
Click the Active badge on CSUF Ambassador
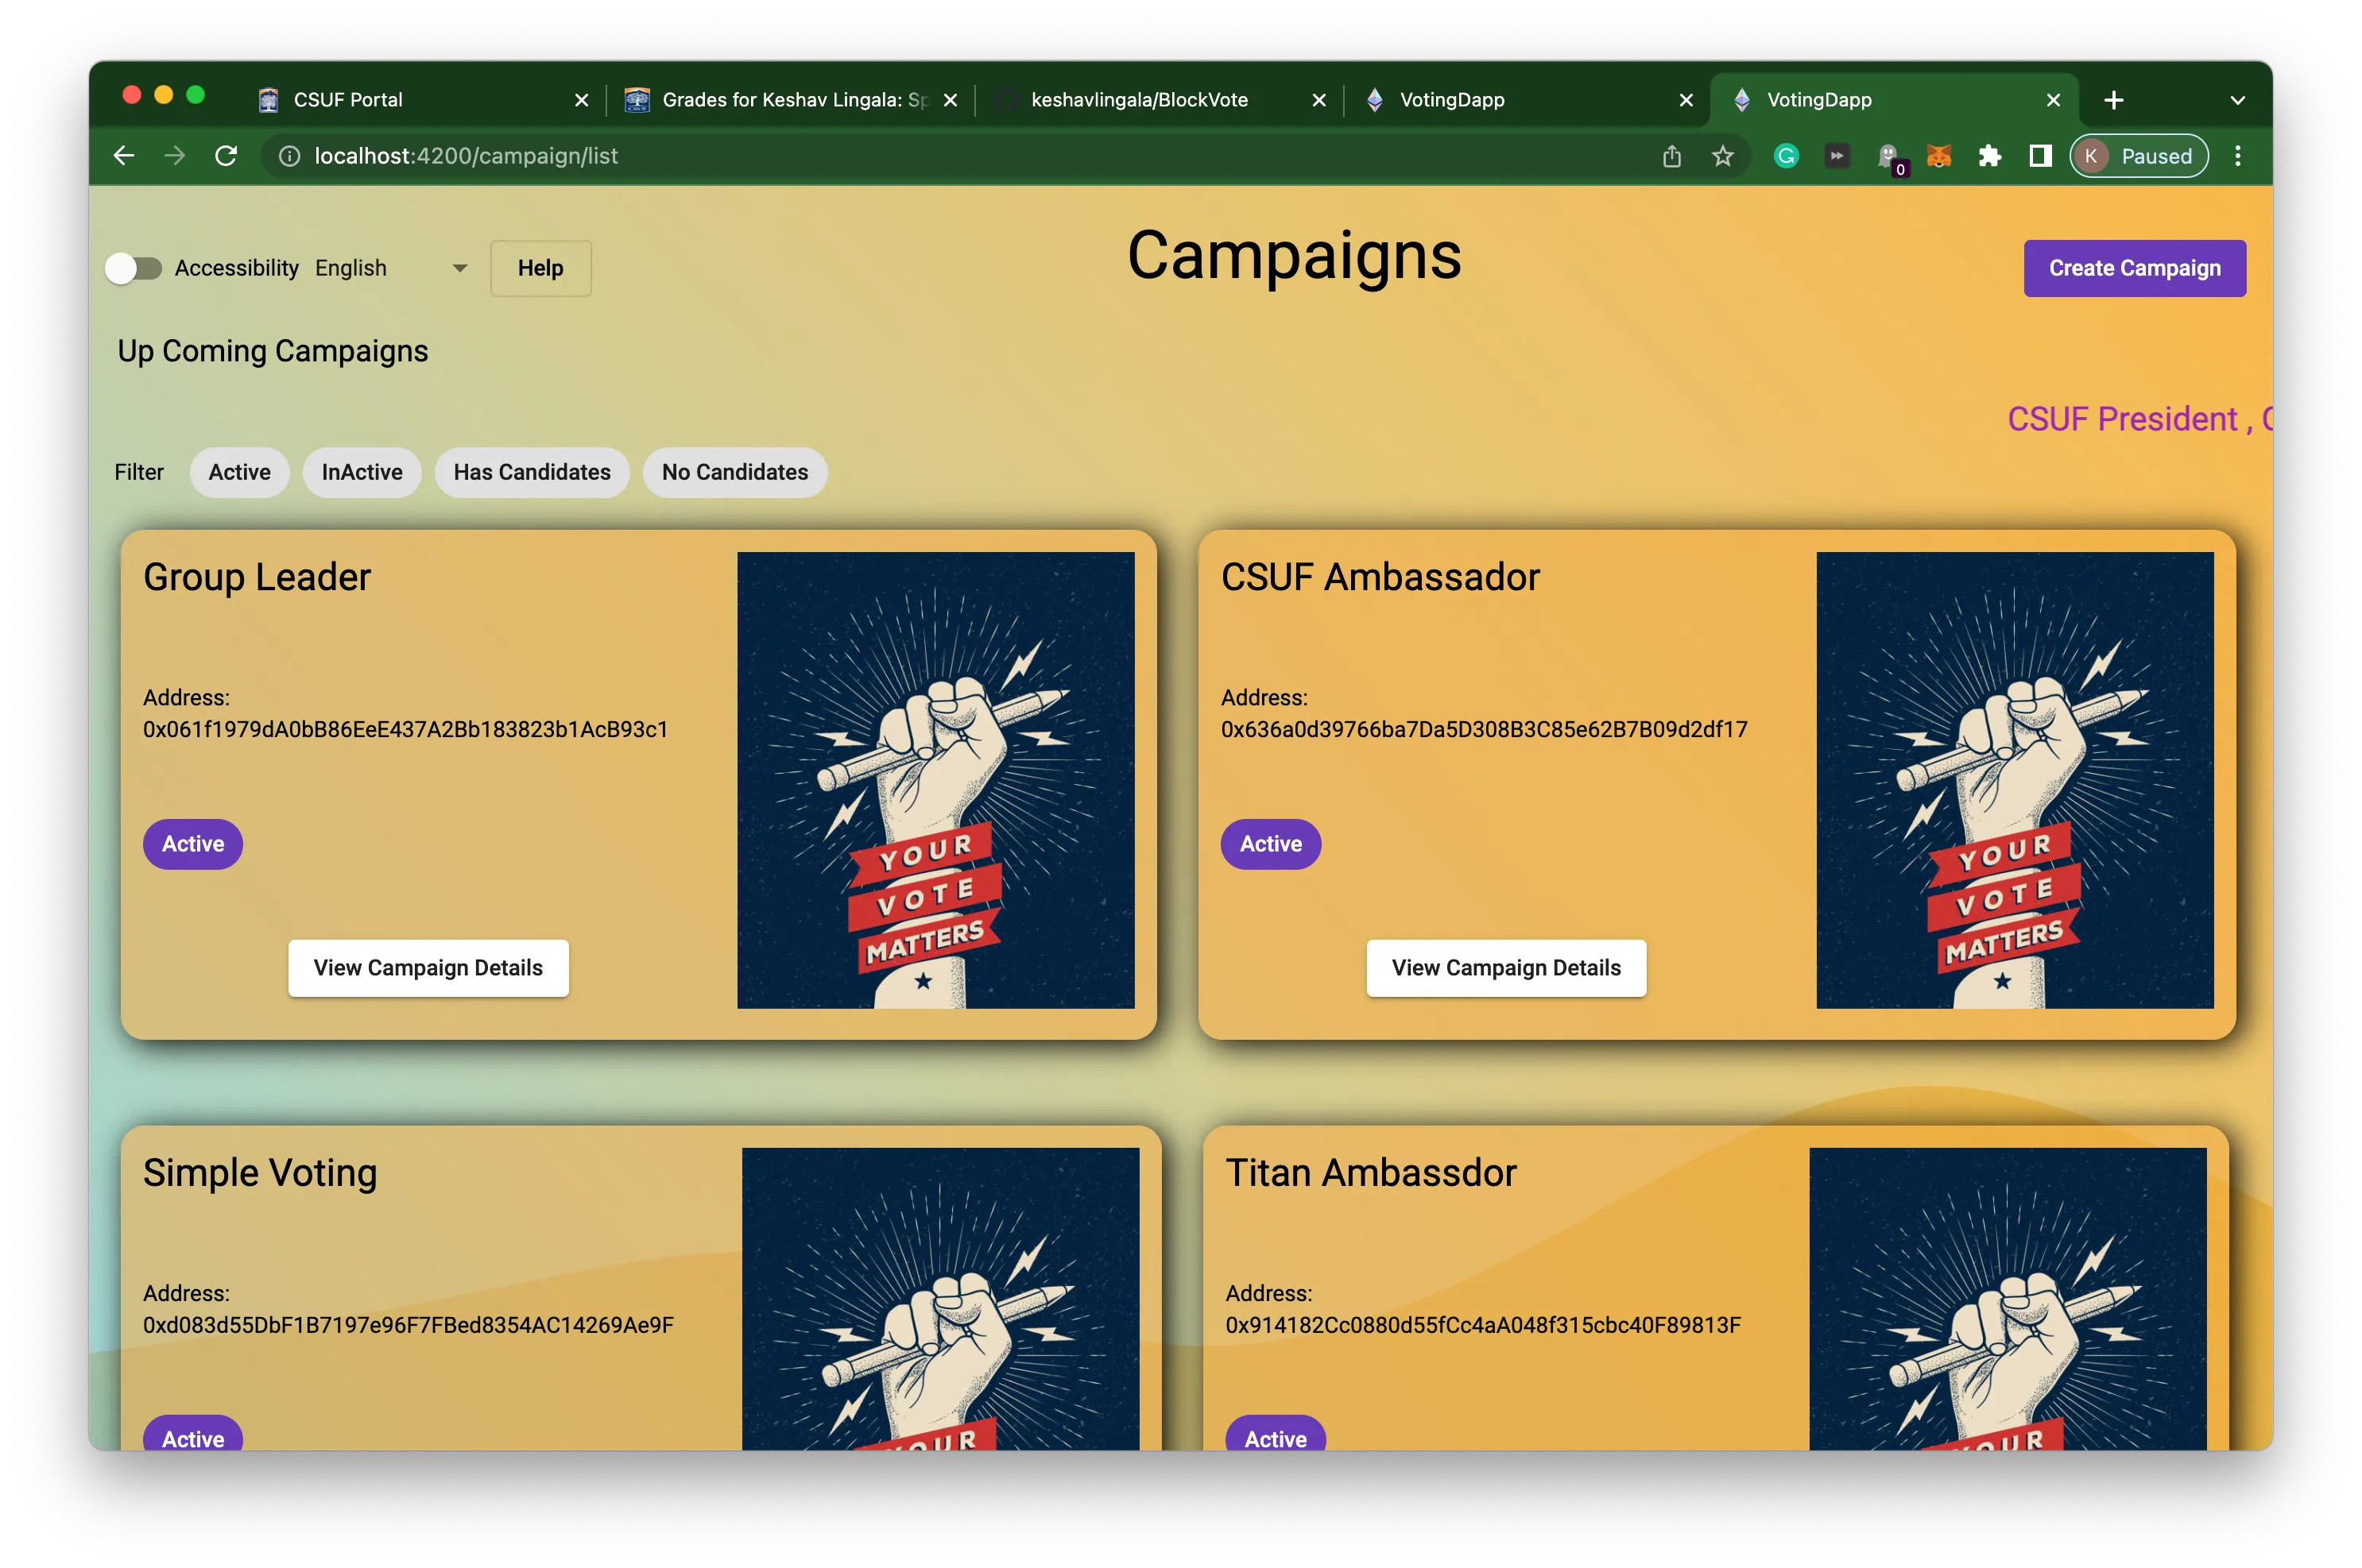(1271, 844)
